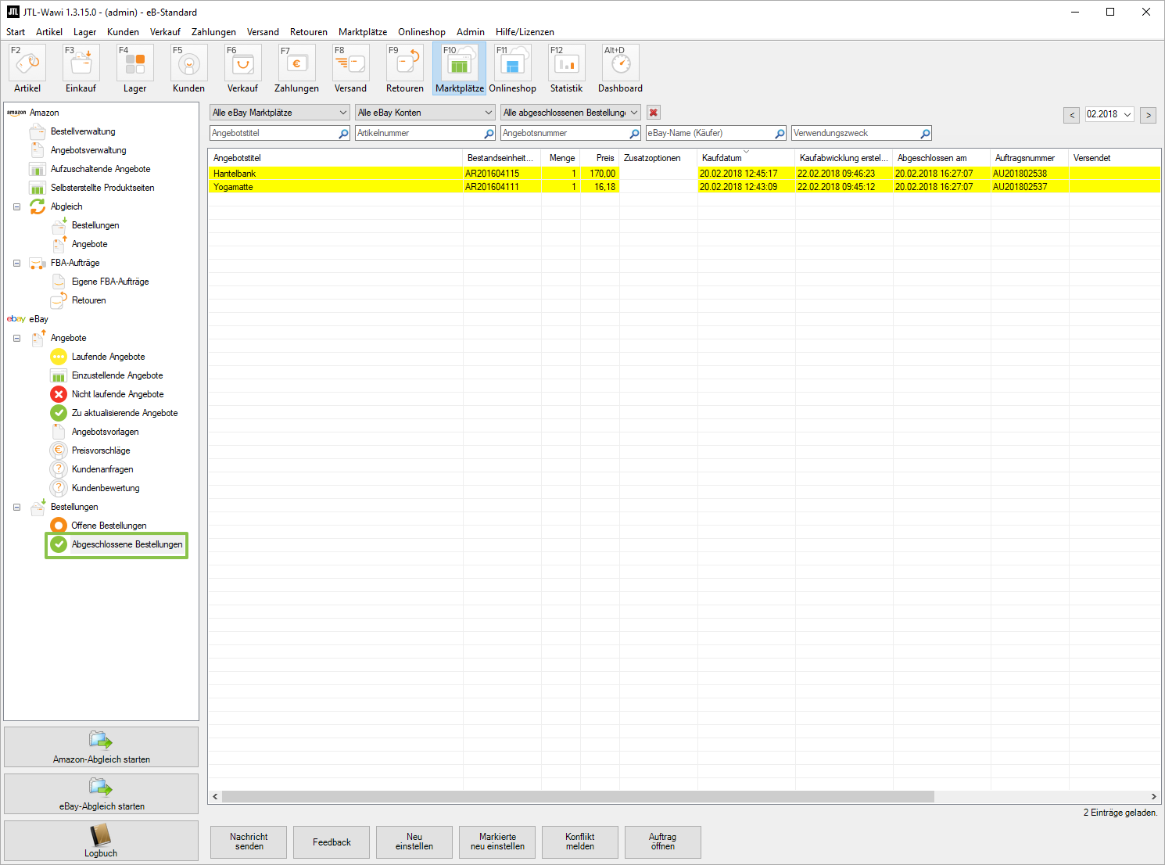Click the search icon in Angebotsnummer field
Image resolution: width=1165 pixels, height=865 pixels.
point(634,134)
